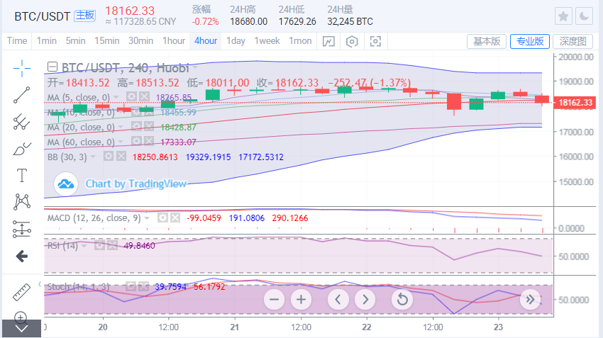Open Stoch indicator settings gear
Viewport: 603px width, 338px height.
[x=131, y=286]
